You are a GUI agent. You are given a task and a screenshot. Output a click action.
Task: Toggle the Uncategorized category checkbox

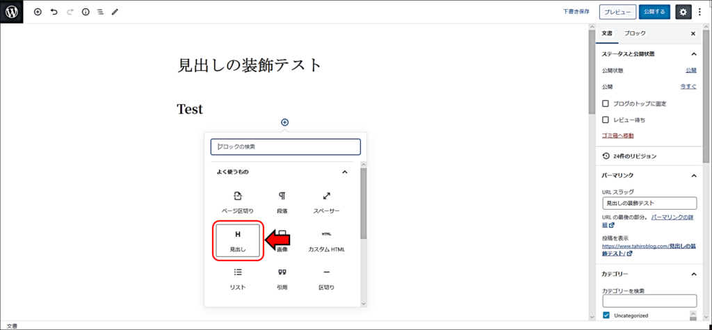(606, 315)
